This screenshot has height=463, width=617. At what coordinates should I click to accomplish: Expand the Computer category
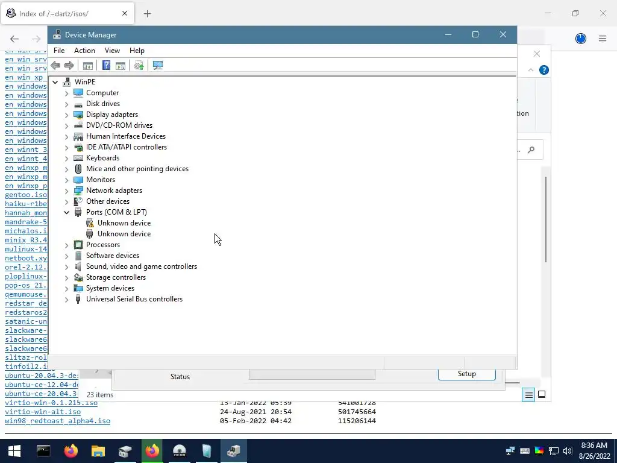point(66,93)
